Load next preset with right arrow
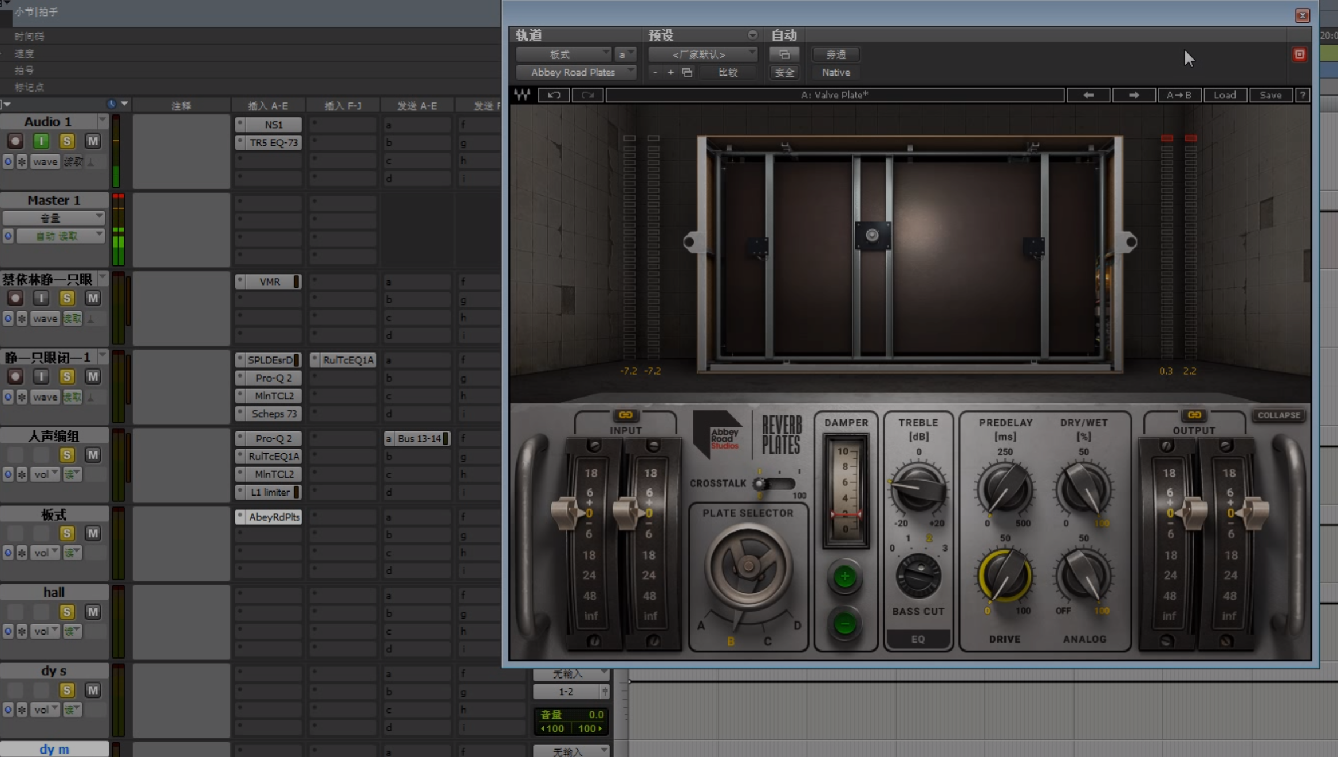This screenshot has width=1338, height=757. [1134, 95]
